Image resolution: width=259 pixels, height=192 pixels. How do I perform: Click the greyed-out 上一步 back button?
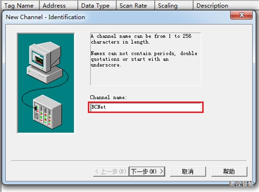(111, 171)
